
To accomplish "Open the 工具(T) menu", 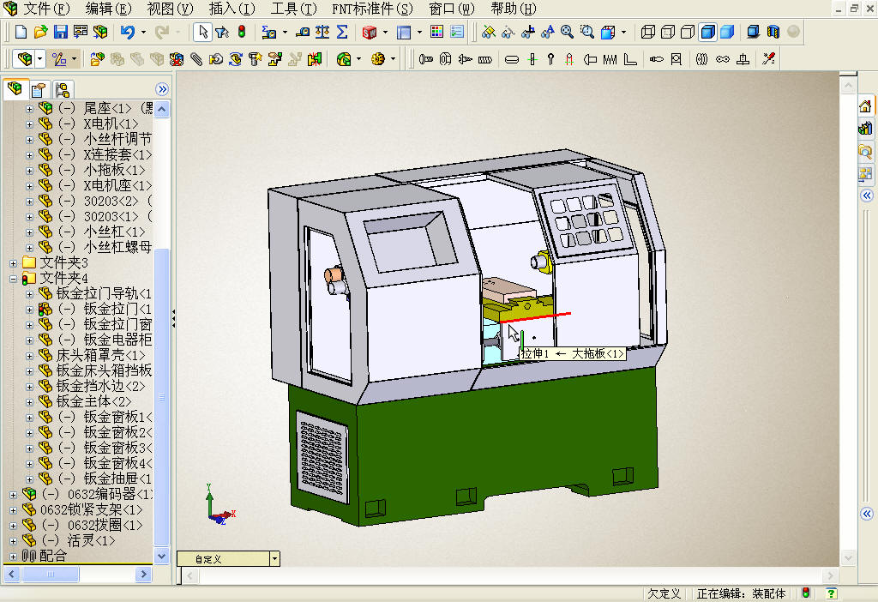I will click(x=293, y=9).
